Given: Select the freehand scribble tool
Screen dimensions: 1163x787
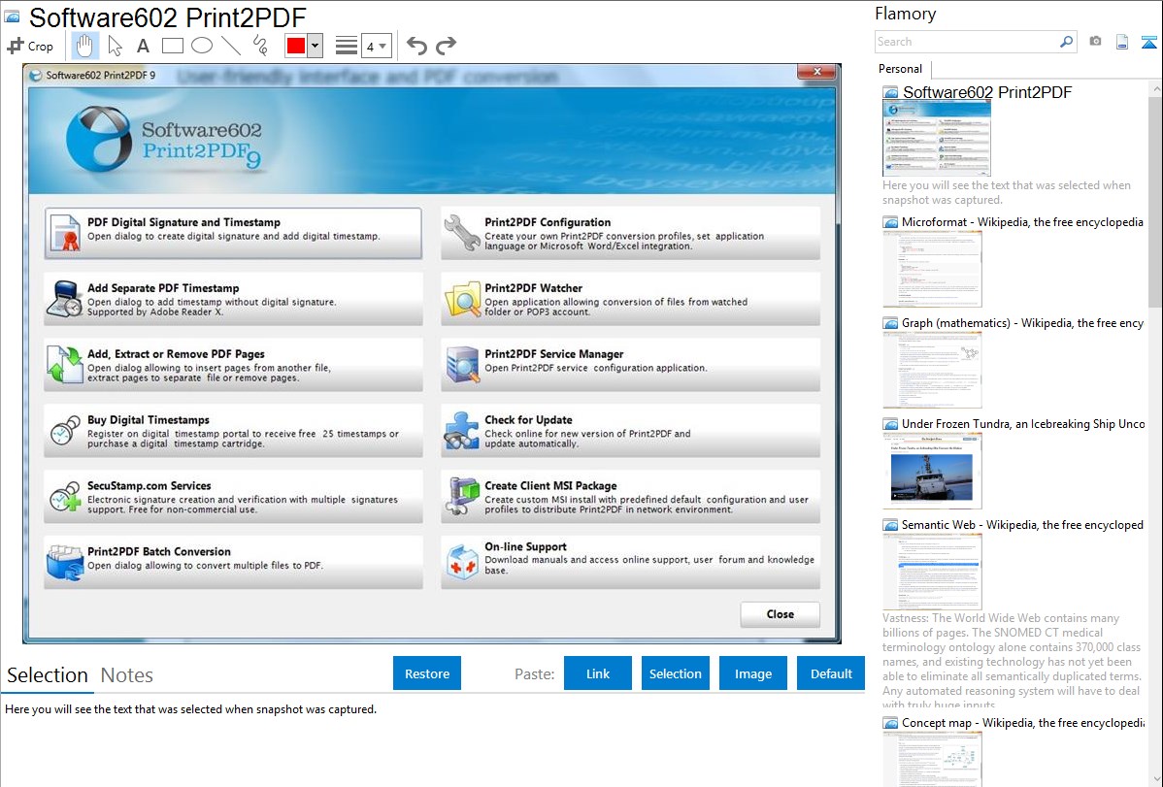Looking at the screenshot, I should click(259, 46).
